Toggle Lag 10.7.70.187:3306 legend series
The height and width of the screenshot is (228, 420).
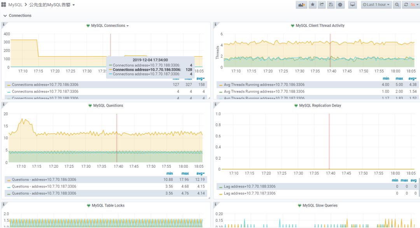click(x=250, y=193)
